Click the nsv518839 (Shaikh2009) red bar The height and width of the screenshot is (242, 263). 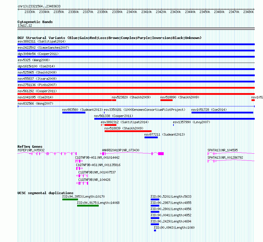tap(128, 131)
